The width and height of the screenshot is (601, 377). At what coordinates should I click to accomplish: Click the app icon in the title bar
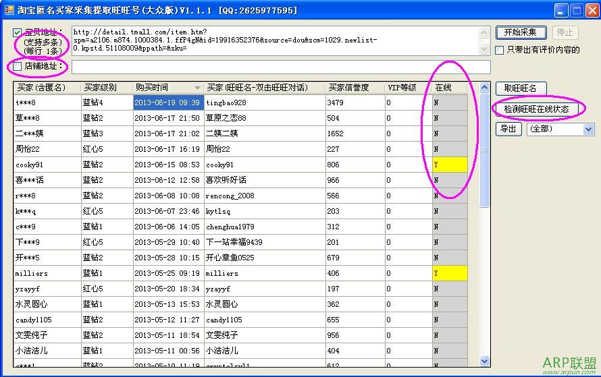(9, 10)
